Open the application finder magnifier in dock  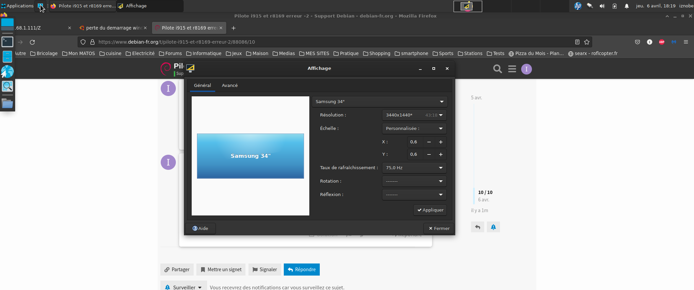click(x=7, y=86)
